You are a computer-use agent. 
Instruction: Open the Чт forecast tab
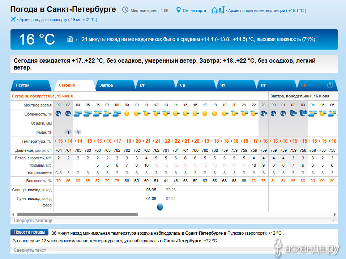tap(236, 85)
